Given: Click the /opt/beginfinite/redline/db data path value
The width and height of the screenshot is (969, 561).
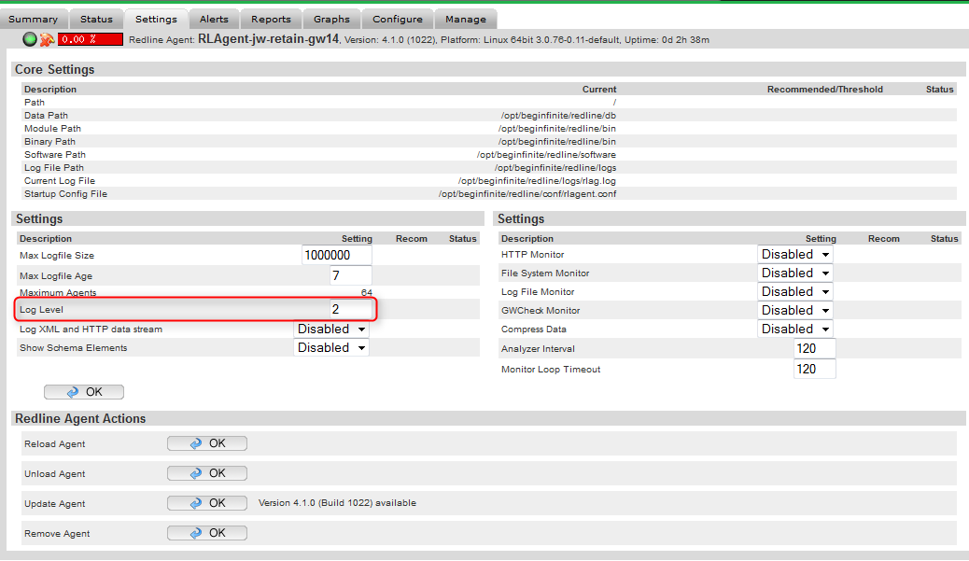Looking at the screenshot, I should click(x=558, y=116).
